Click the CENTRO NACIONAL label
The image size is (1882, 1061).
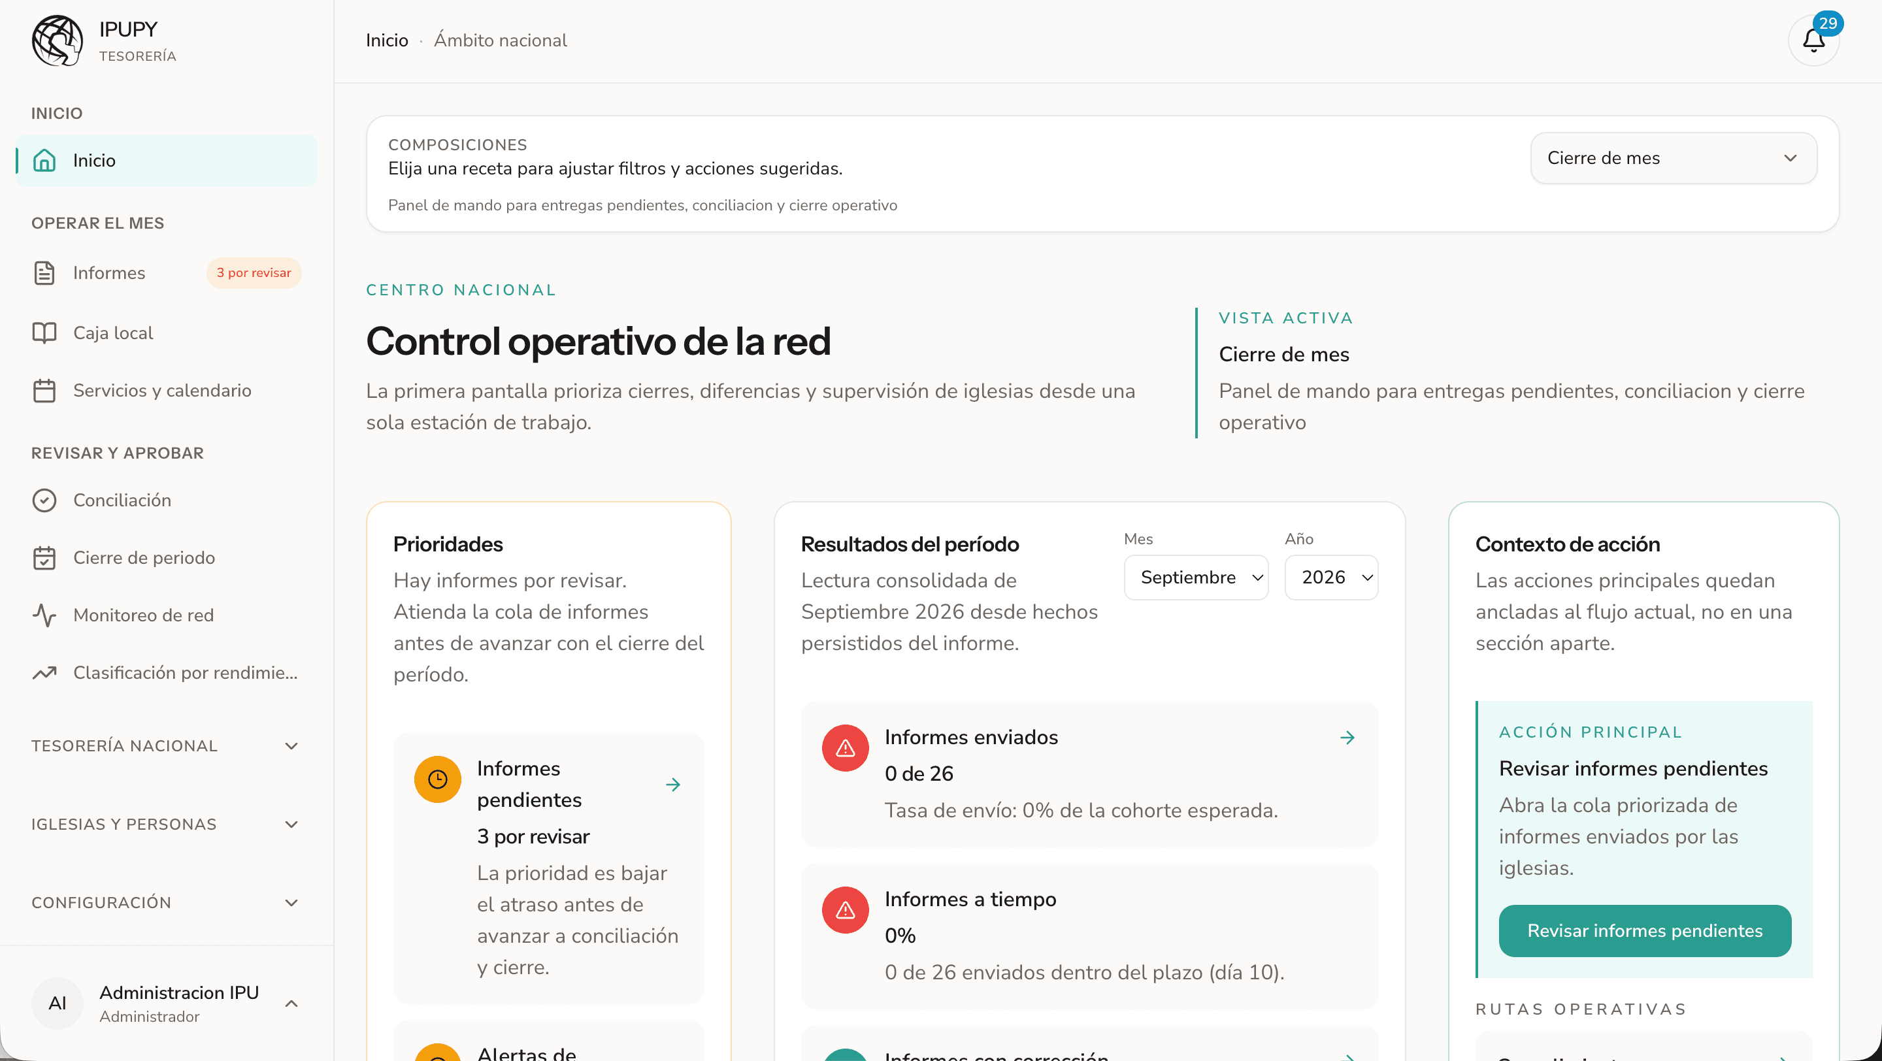click(461, 290)
